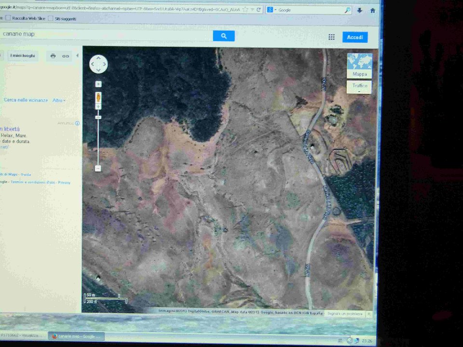Reload the page
The height and width of the screenshot is (347, 463).
[259, 10]
